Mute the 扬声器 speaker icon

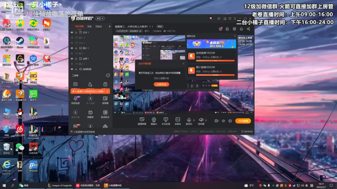(201, 120)
